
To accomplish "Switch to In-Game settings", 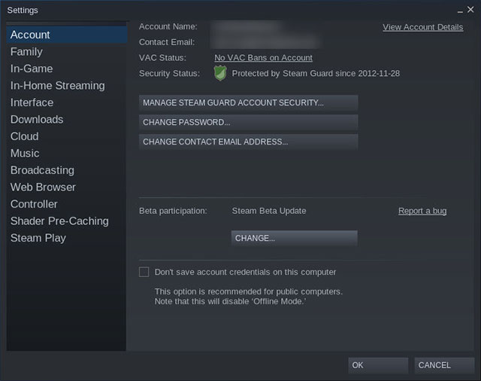I will (x=67, y=69).
